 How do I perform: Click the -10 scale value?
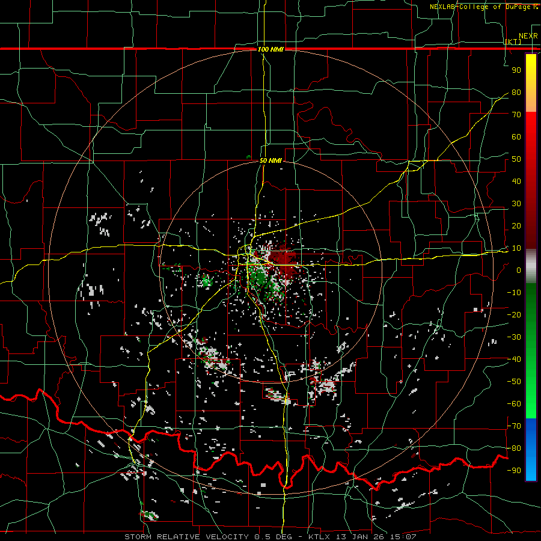pos(514,293)
